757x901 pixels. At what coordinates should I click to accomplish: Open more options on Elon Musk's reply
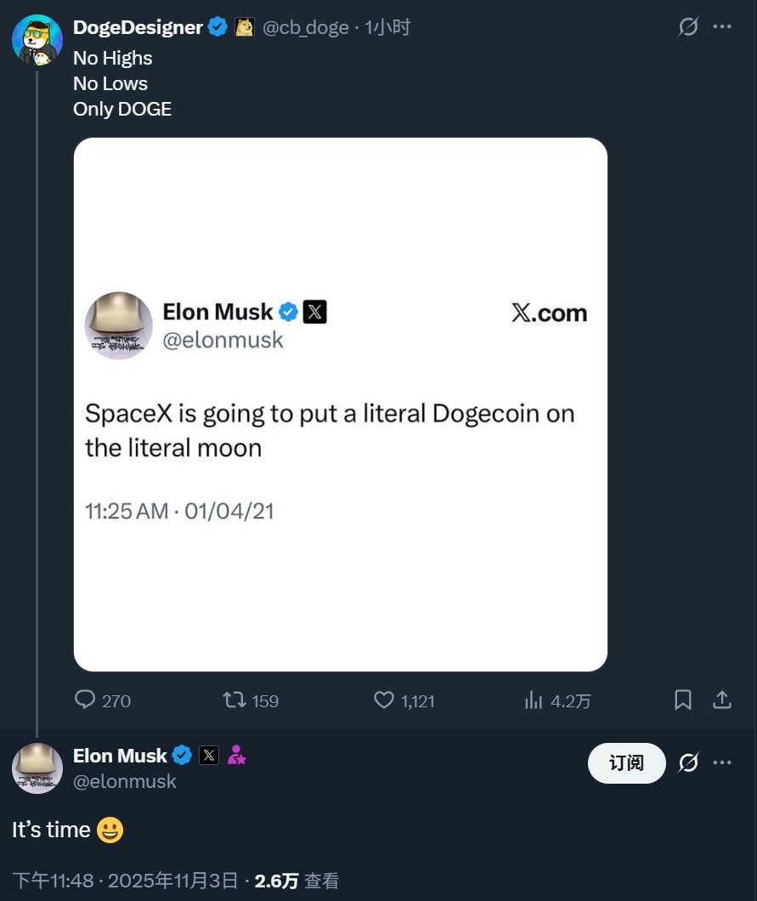click(722, 763)
